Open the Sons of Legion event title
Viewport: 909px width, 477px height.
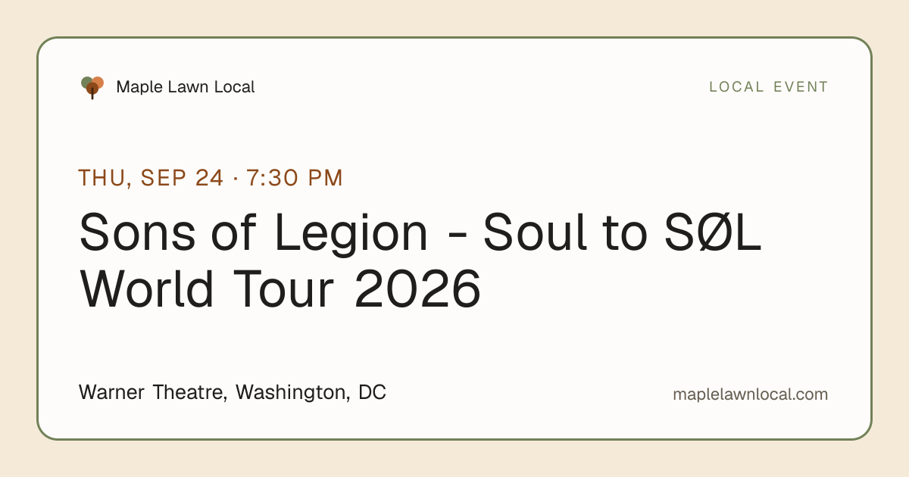point(420,260)
